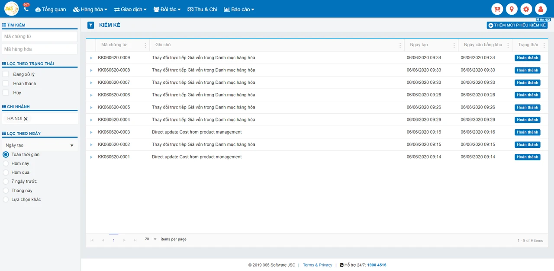This screenshot has height=271, width=554.
Task: Select the Tháng này date option
Action: click(x=6, y=191)
